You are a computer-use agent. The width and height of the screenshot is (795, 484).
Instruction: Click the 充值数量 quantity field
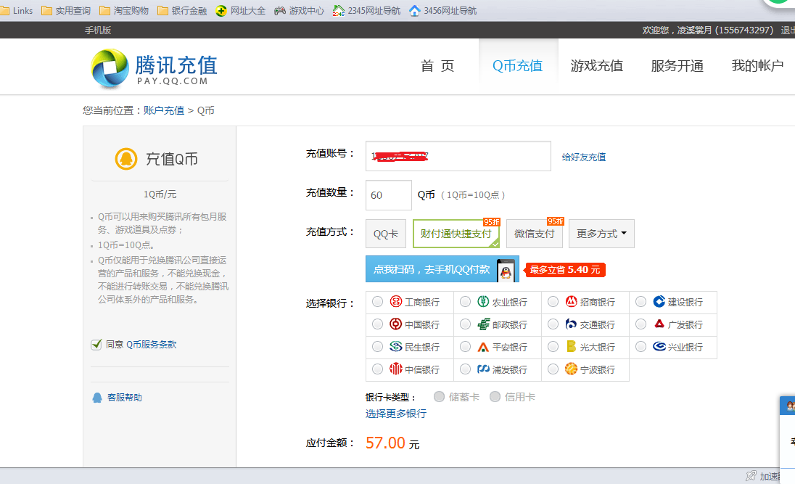pyautogui.click(x=389, y=195)
